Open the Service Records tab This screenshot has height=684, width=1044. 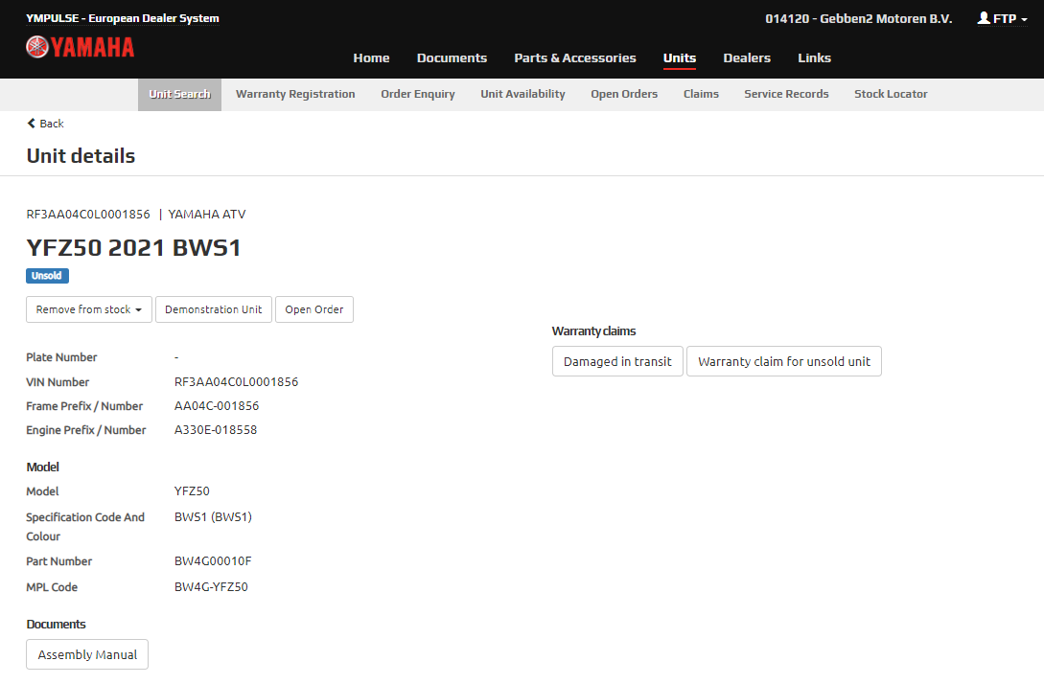tap(786, 95)
